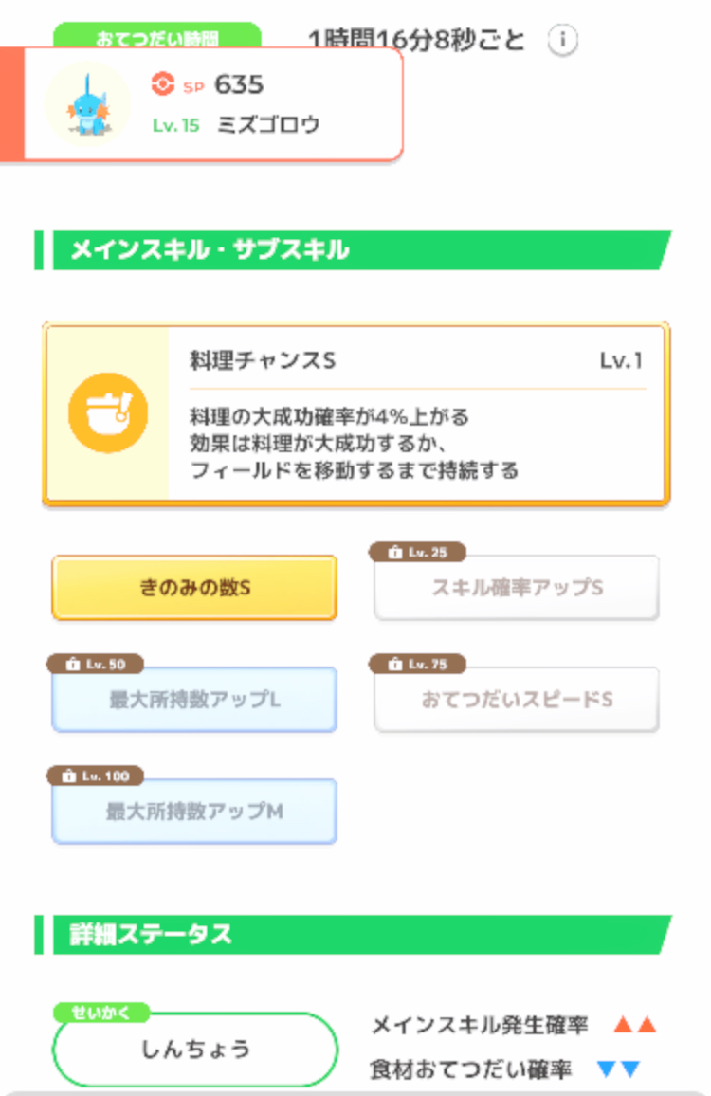This screenshot has width=711, height=1096.
Task: Click the cooking pot main skill icon
Action: coord(107,413)
